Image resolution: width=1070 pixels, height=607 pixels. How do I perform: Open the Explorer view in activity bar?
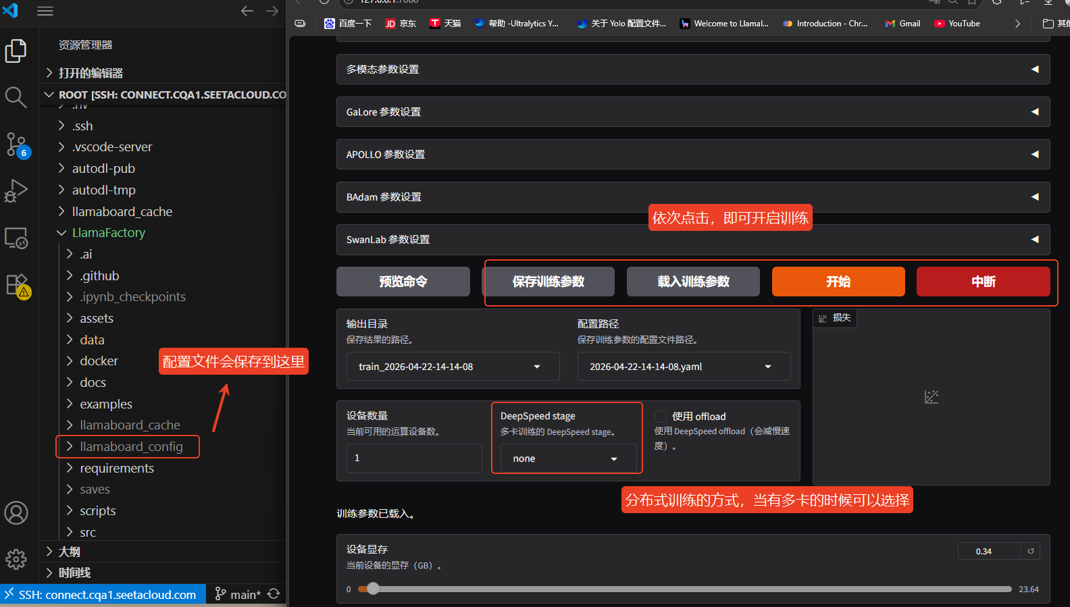click(x=16, y=51)
